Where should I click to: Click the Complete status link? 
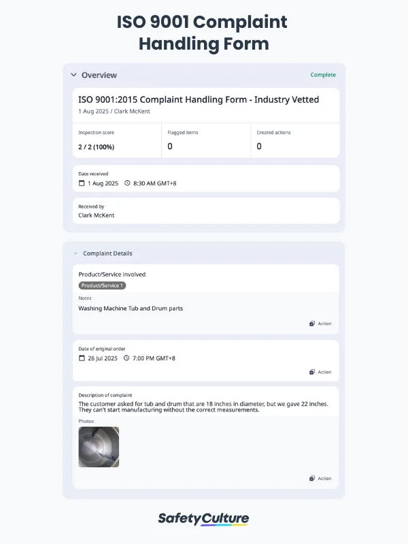[x=323, y=75]
